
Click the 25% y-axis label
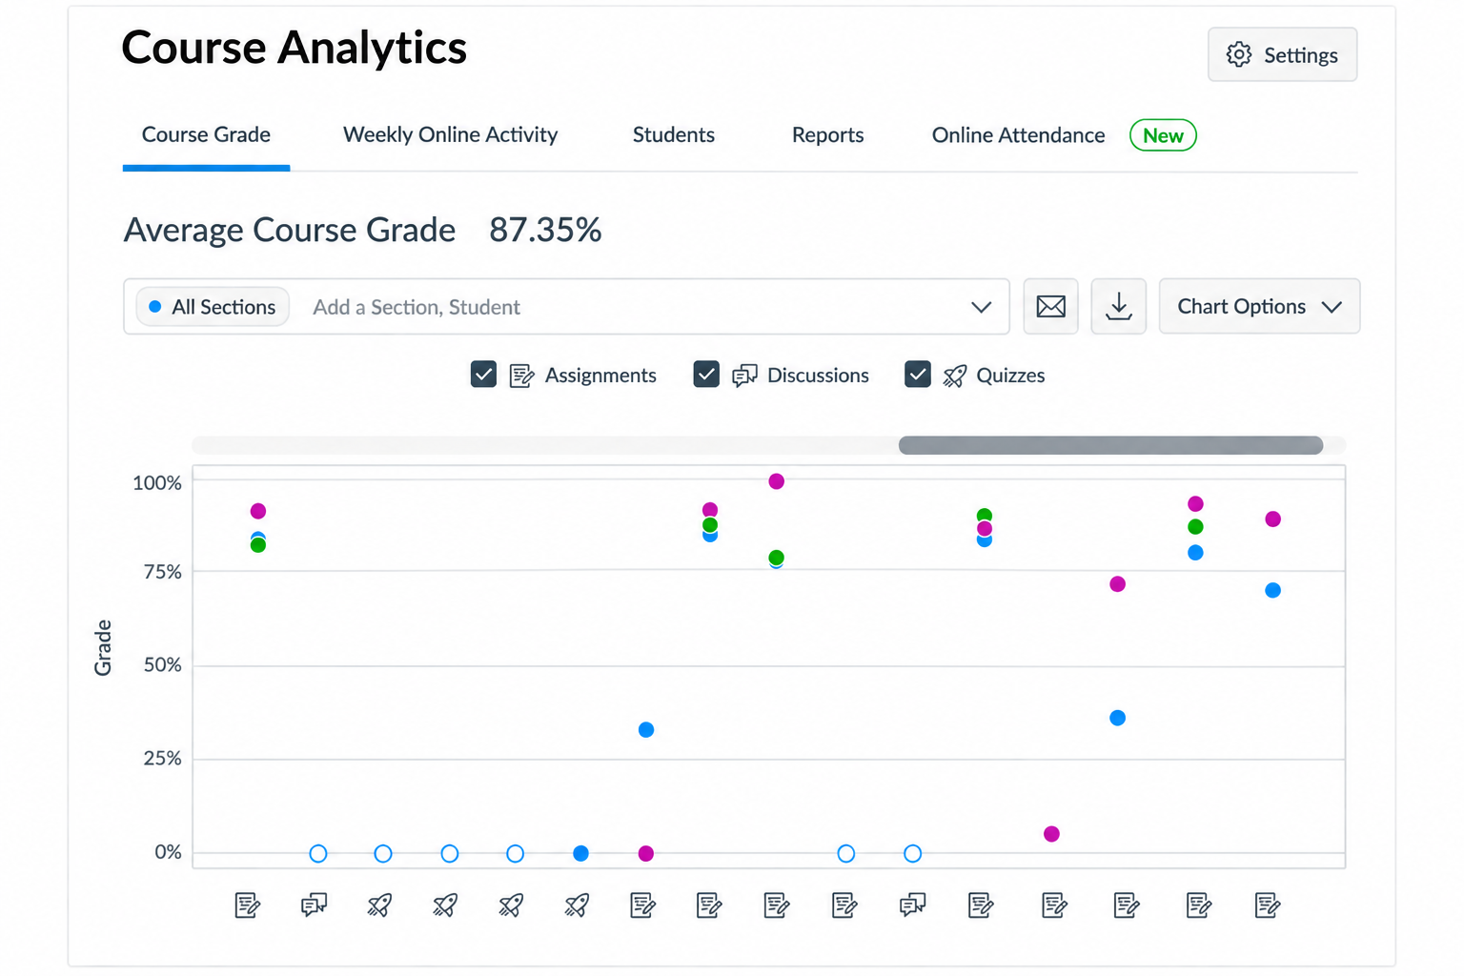(x=163, y=759)
